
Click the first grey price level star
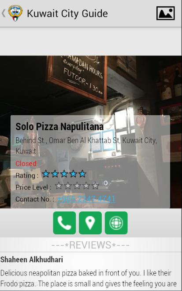pyautogui.click(x=59, y=186)
